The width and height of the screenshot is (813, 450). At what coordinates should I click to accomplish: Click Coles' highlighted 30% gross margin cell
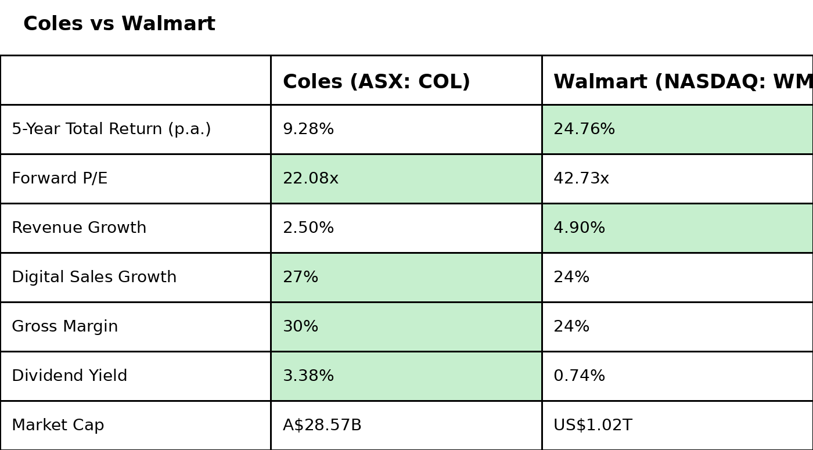(301, 327)
